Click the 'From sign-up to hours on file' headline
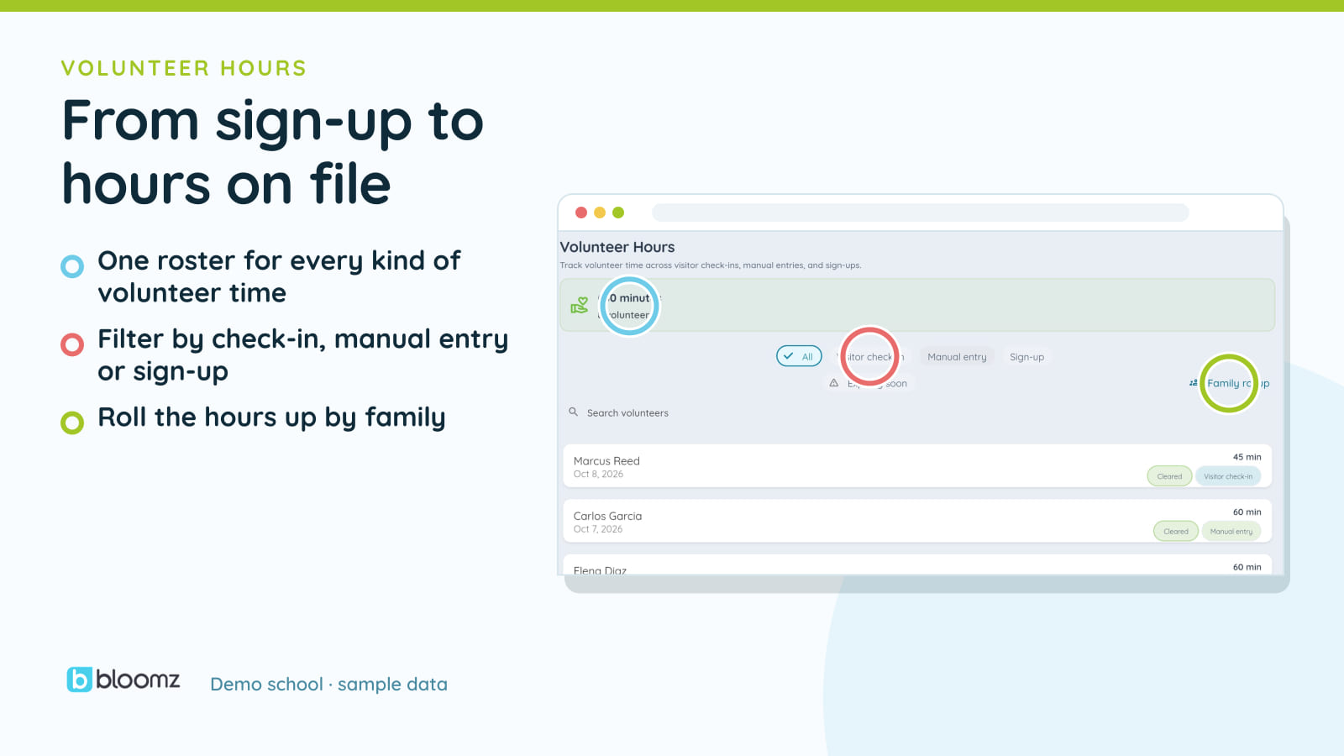1344x756 pixels. coord(273,152)
